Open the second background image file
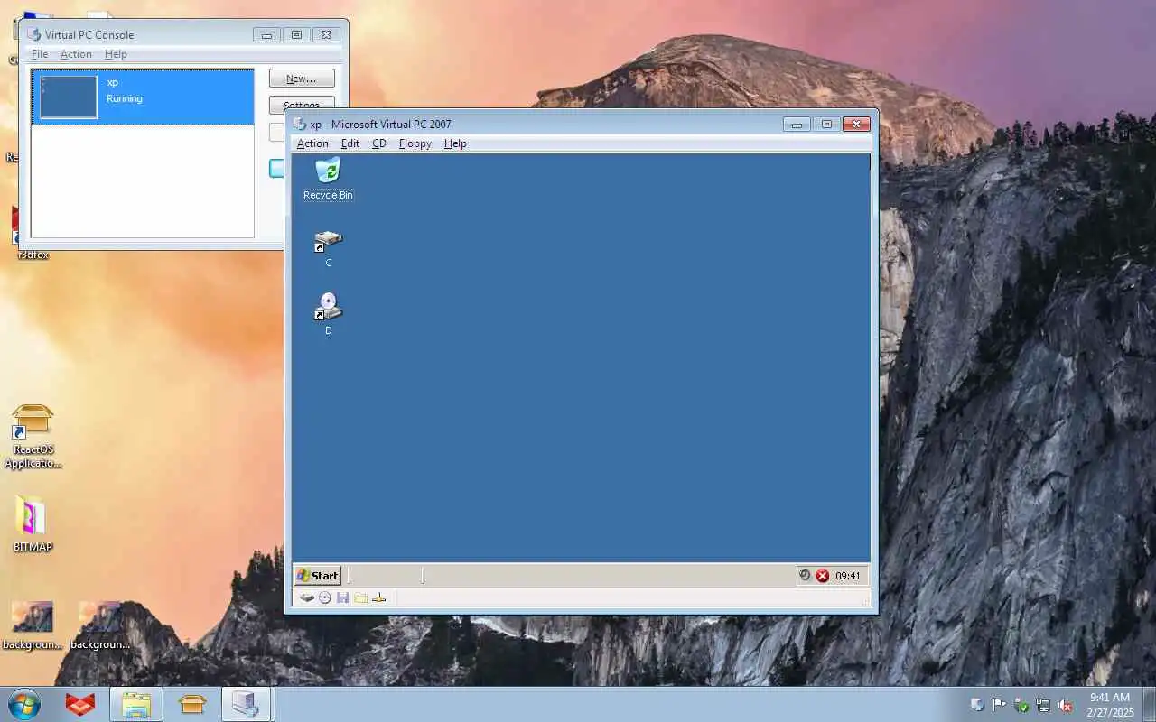This screenshot has width=1156, height=722. point(99,625)
